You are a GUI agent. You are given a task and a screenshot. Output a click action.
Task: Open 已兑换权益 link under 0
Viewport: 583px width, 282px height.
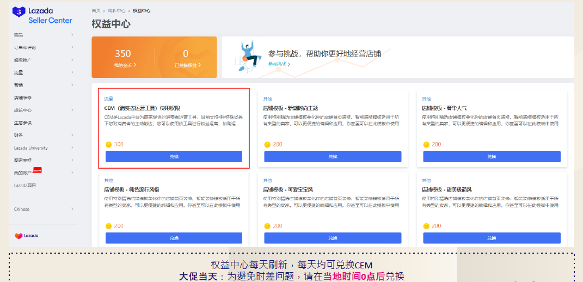click(x=188, y=65)
